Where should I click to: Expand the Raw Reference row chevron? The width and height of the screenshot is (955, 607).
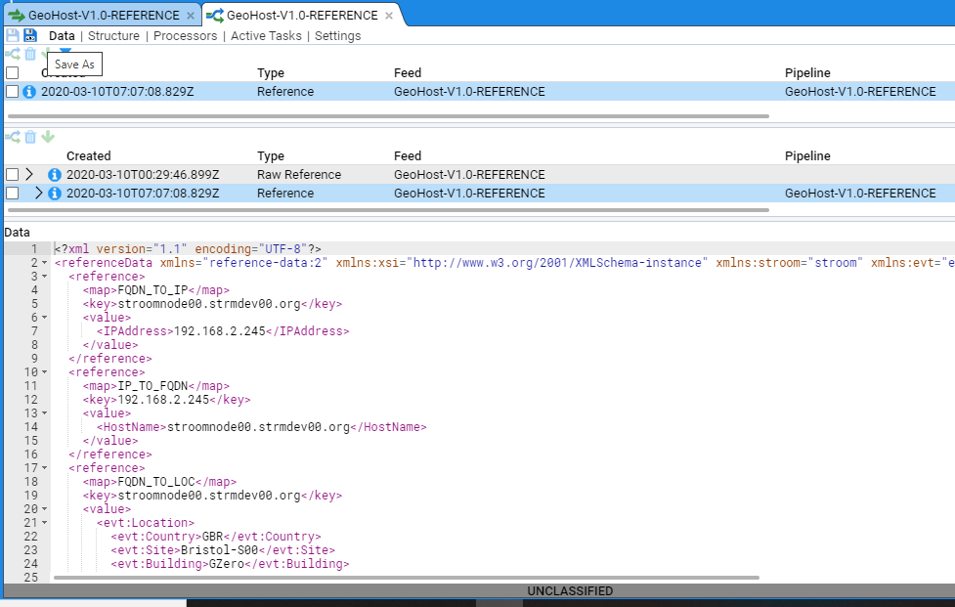(29, 175)
